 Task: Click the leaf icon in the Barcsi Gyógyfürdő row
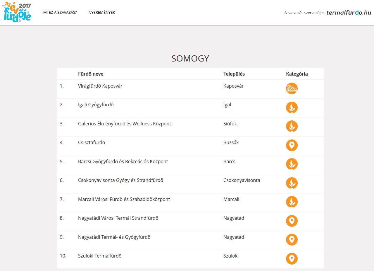coord(292,164)
